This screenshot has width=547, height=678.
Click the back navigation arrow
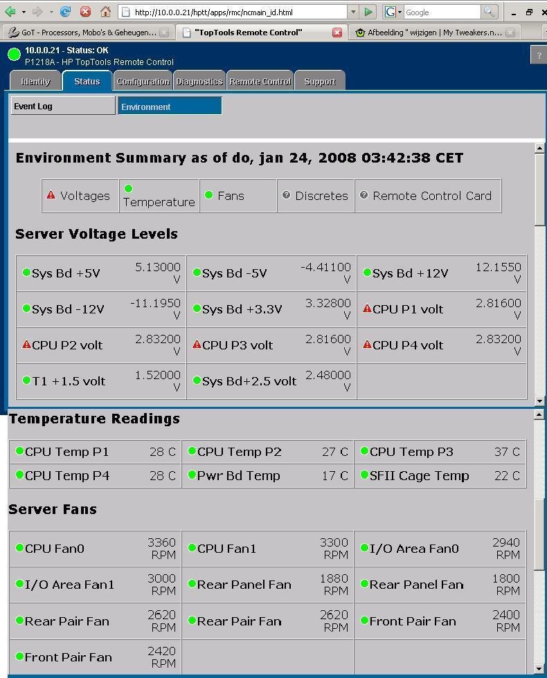point(10,12)
